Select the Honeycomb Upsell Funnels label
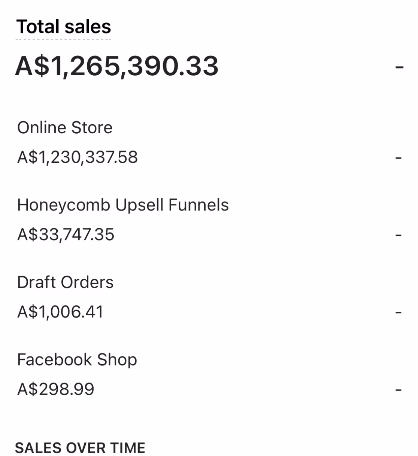The width and height of the screenshot is (418, 456). 123,205
